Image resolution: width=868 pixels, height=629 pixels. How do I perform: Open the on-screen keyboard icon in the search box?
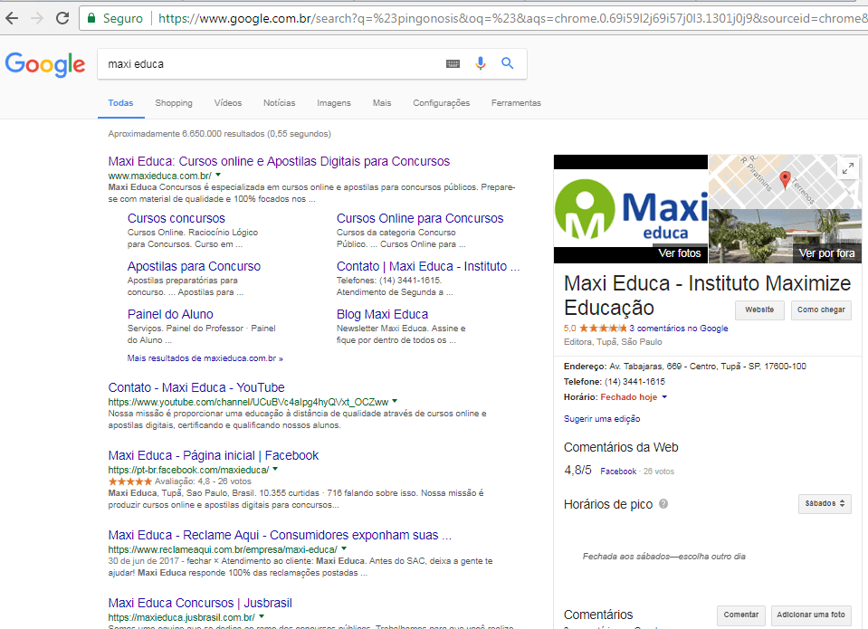[x=453, y=63]
